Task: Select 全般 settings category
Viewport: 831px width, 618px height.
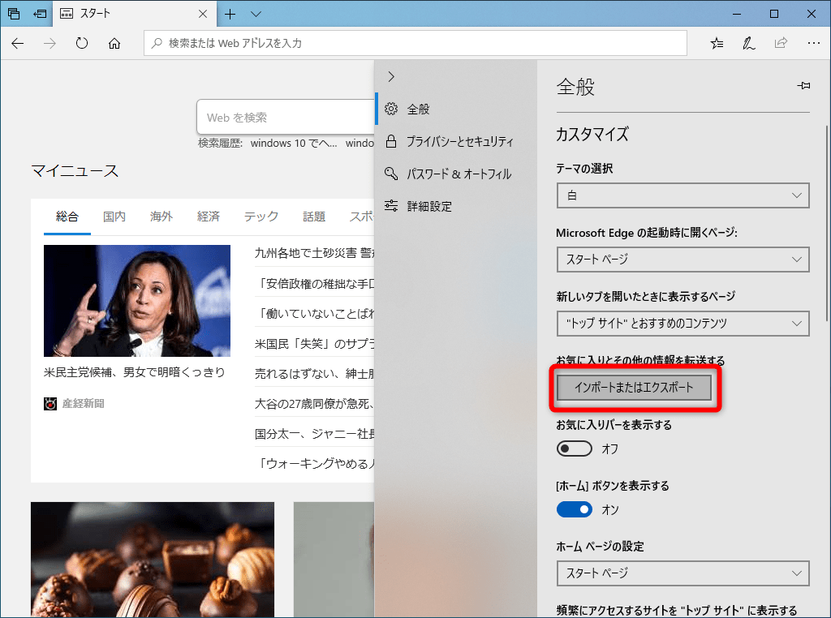Action: tap(455, 109)
